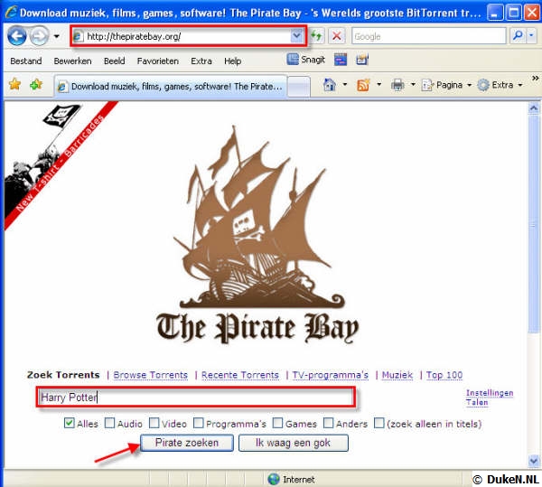
Task: Expand the print options dropdown
Action: pos(413,85)
